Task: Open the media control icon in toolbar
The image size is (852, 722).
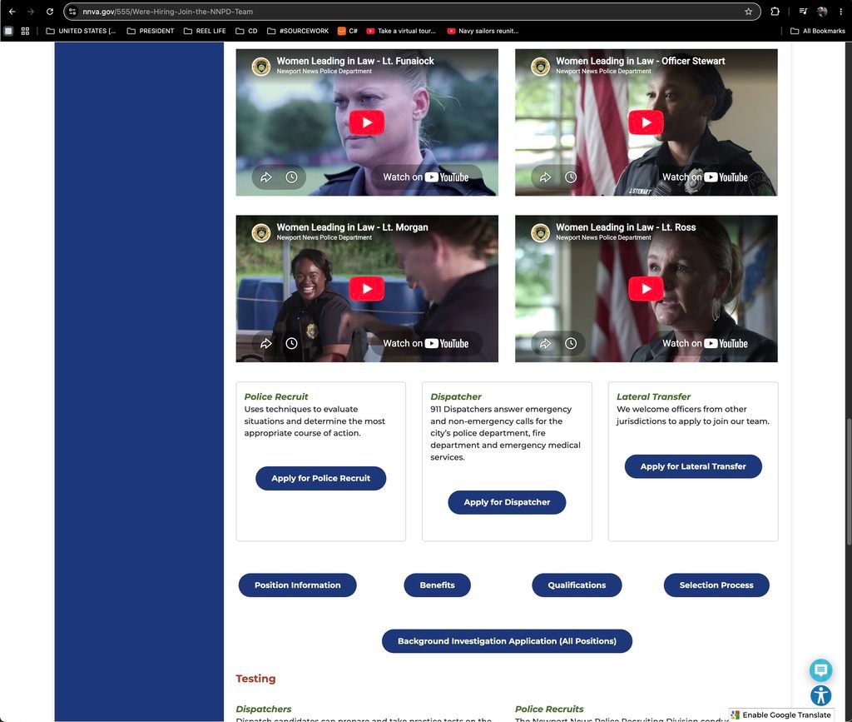Action: click(803, 12)
